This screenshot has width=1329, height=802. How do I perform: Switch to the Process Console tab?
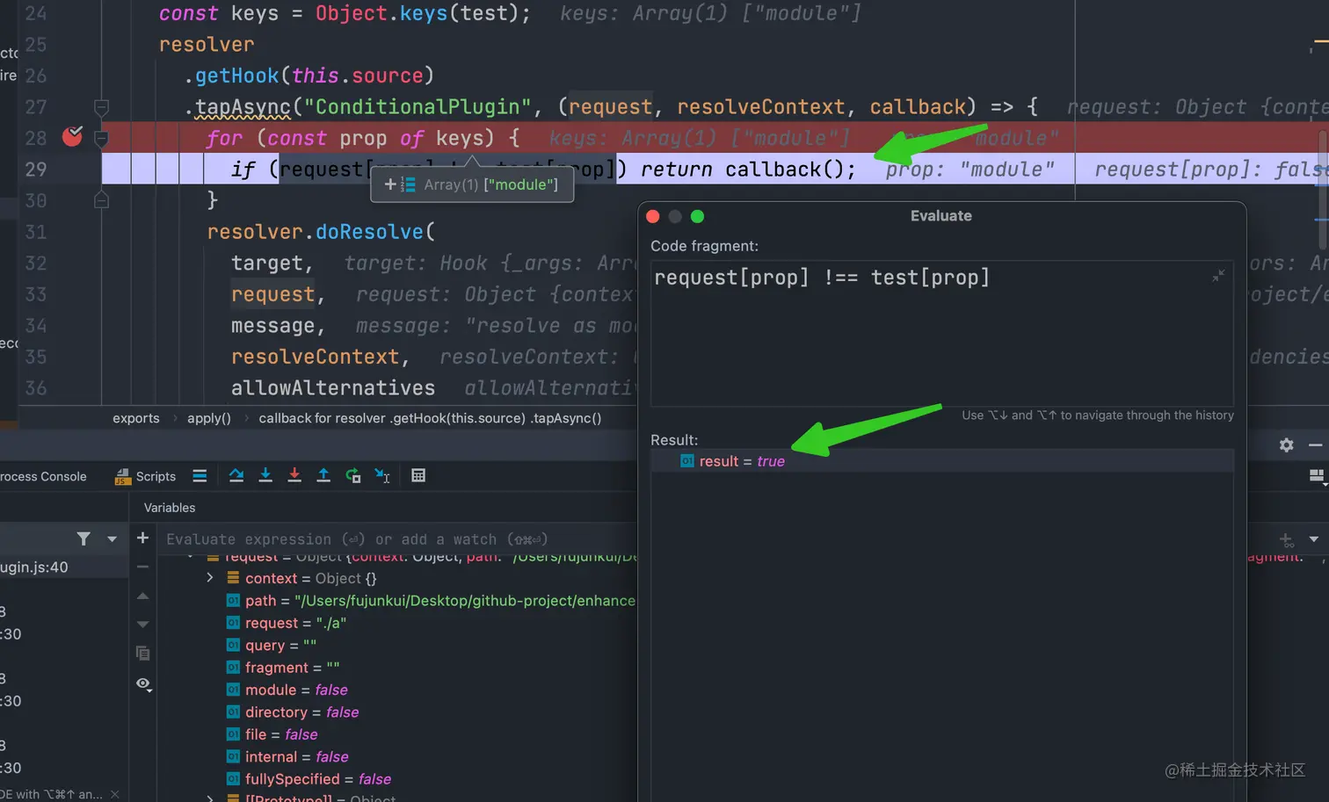(43, 476)
